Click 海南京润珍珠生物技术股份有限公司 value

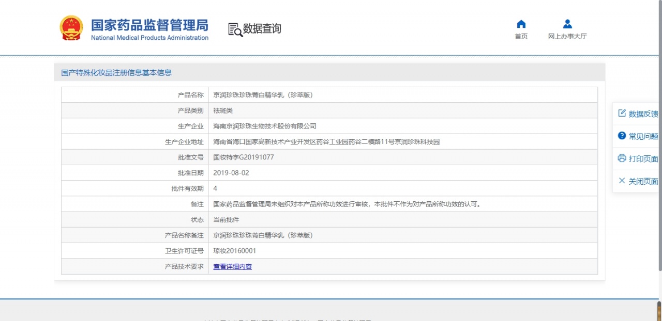pos(265,126)
